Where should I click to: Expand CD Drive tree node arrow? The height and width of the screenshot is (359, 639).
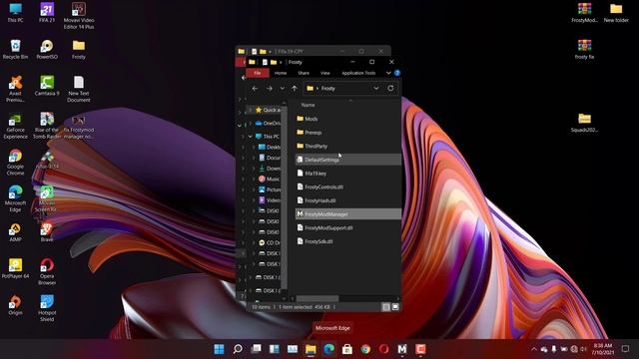[254, 242]
